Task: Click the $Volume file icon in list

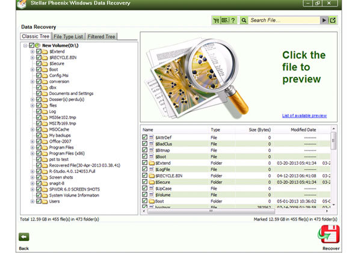Action: click(151, 195)
